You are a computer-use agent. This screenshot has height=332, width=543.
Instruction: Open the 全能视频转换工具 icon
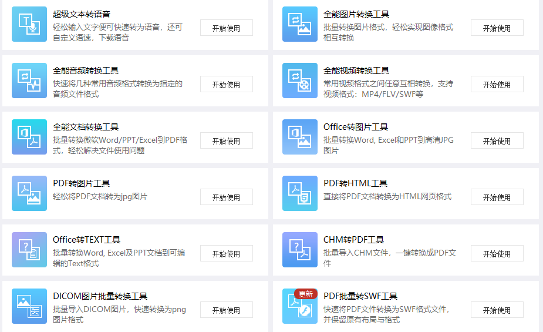tap(300, 81)
